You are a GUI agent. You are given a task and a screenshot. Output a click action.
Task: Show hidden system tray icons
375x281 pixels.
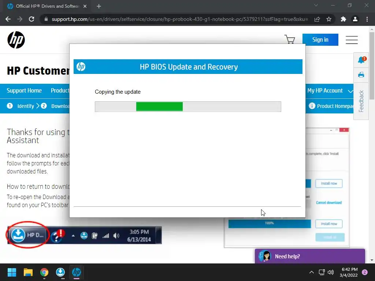pyautogui.click(x=312, y=272)
